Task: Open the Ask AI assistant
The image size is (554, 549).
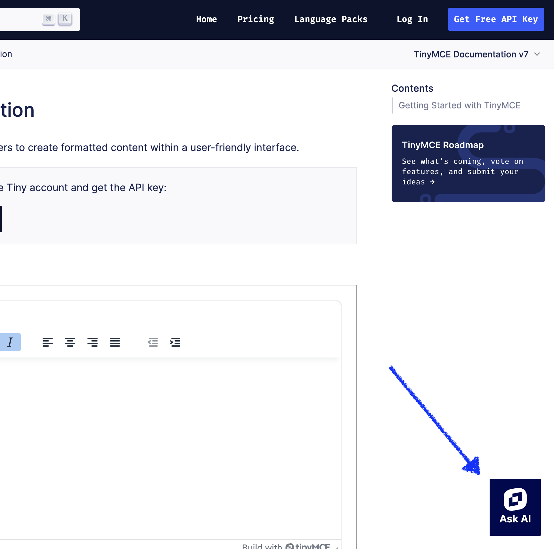Action: point(515,507)
